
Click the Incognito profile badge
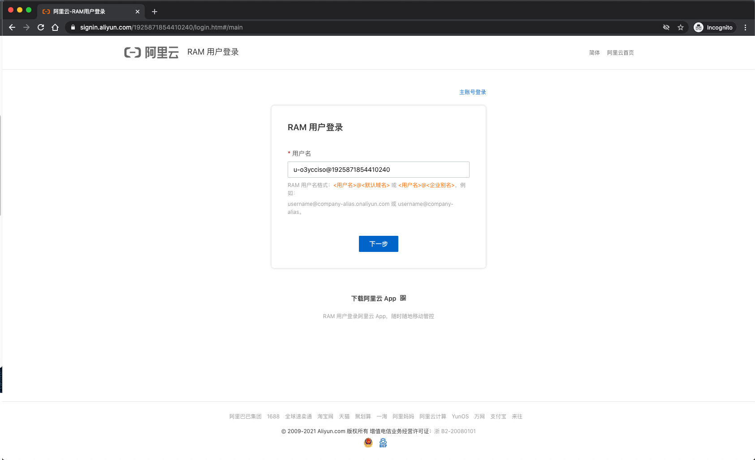713,27
